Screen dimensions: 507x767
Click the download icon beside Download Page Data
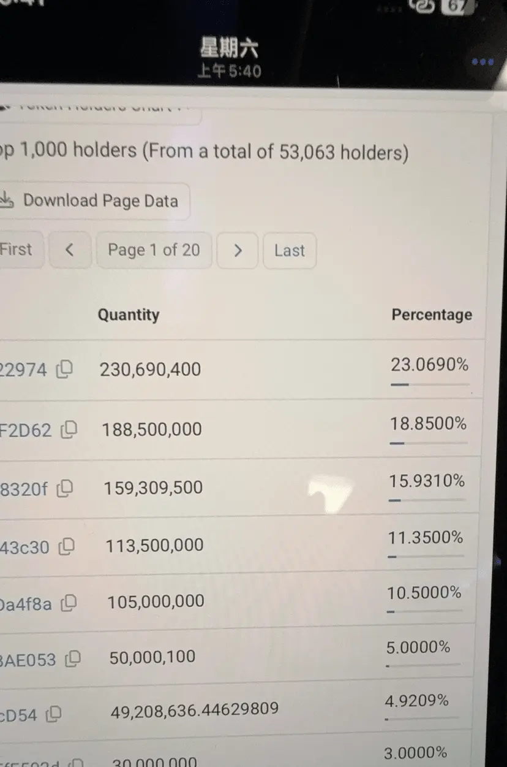pos(7,200)
